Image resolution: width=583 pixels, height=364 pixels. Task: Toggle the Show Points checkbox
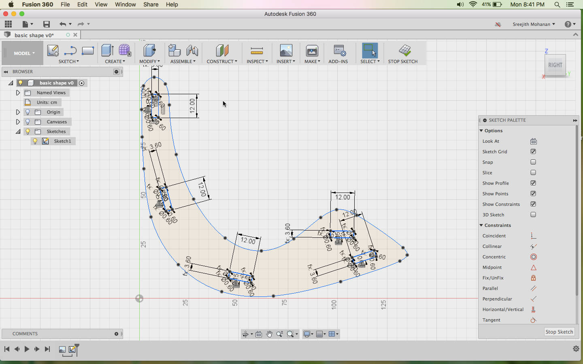coord(533,194)
